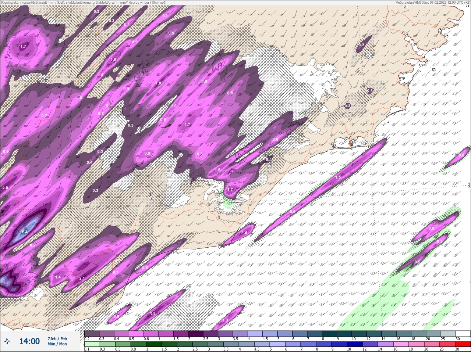The height and width of the screenshot is (352, 471).
Task: Select the white upper legend swatch after 30
Action: (x=463, y=334)
